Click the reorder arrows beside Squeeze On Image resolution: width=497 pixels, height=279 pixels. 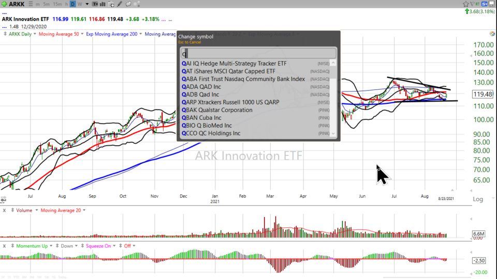[82, 245]
